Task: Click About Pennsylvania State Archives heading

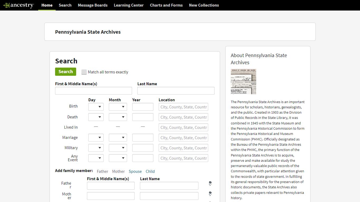Action: tap(259, 59)
